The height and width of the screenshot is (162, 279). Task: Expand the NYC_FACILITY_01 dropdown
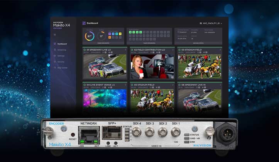click(211, 23)
